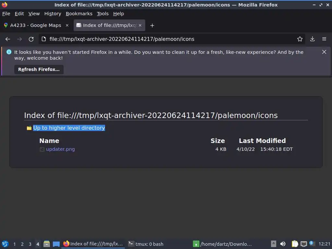The width and height of the screenshot is (332, 249).
Task: Click the Index of file:///tmp page heading
Action: (151, 115)
